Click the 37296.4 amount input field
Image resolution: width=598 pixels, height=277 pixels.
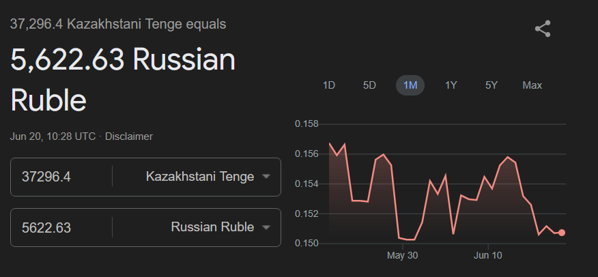61,177
